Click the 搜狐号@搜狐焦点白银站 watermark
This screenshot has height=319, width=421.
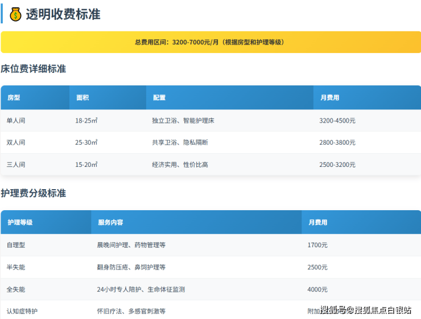[x=366, y=310]
